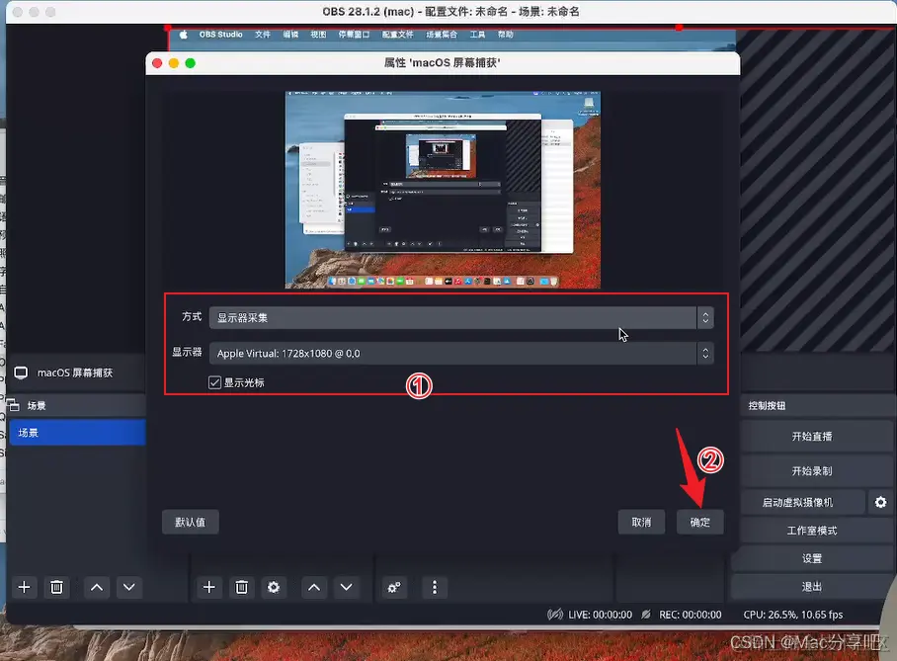Click the screen capture preview thumbnail
This screenshot has width=897, height=661.
[x=443, y=189]
